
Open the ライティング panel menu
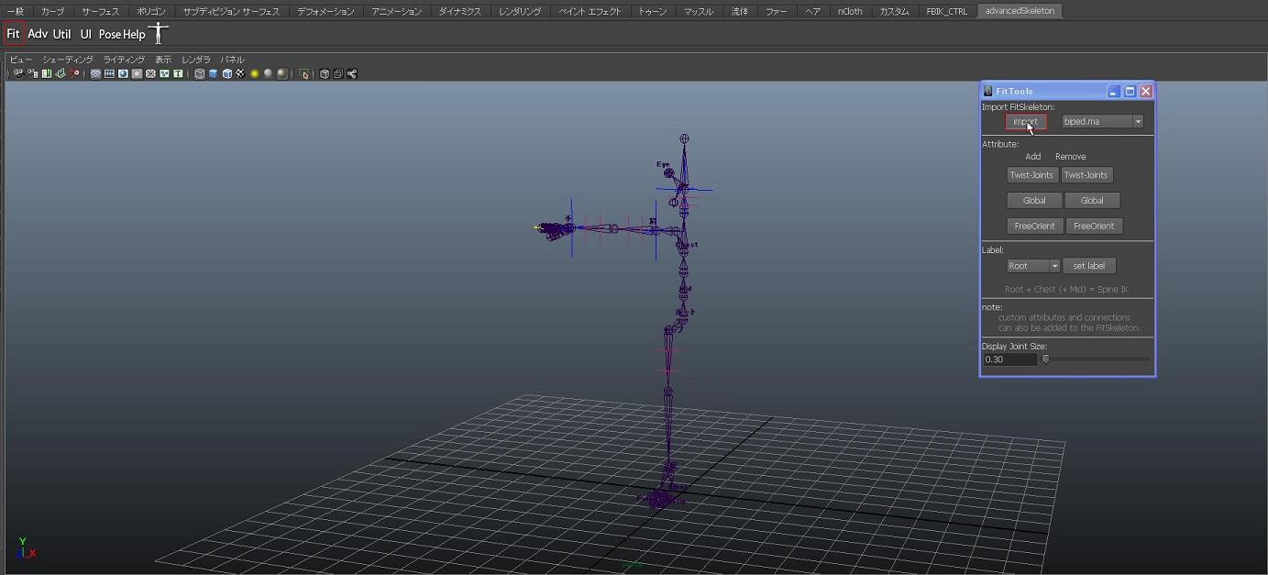click(x=124, y=60)
